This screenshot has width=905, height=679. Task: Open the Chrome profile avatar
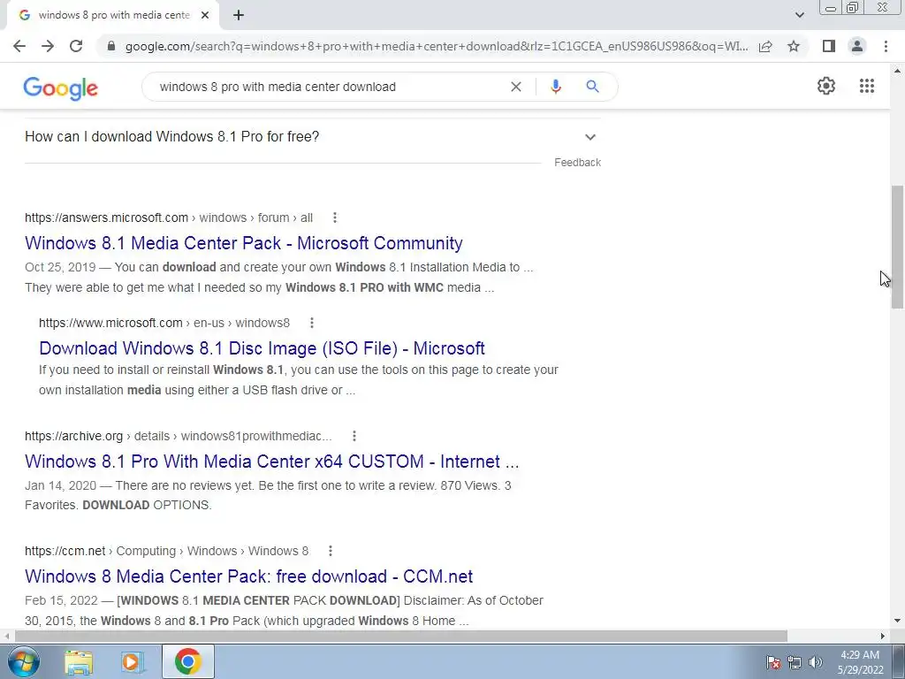pyautogui.click(x=857, y=46)
